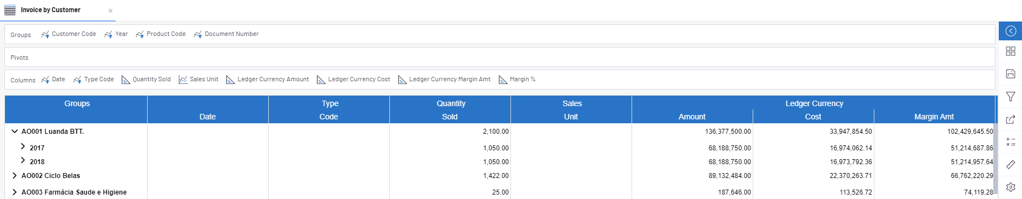Select the Invoice by Customer tab
The width and height of the screenshot is (1022, 199).
(50, 10)
